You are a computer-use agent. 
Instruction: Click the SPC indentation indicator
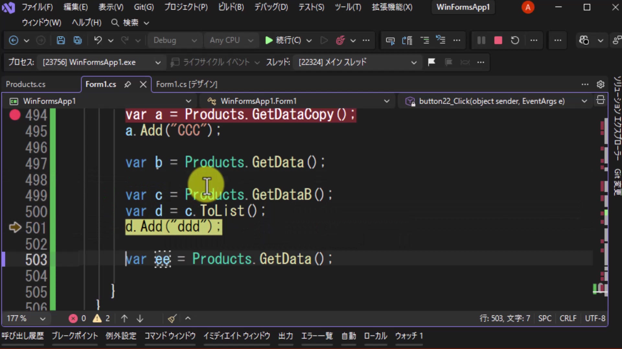click(x=545, y=318)
